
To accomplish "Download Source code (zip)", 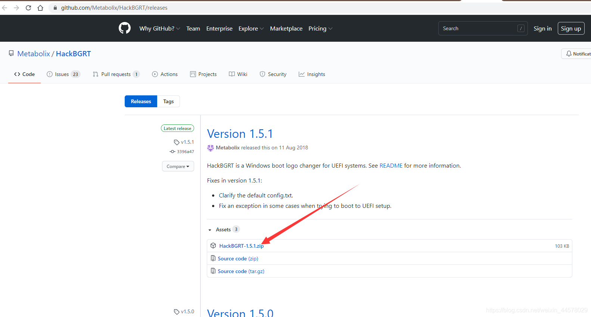I will click(x=238, y=259).
